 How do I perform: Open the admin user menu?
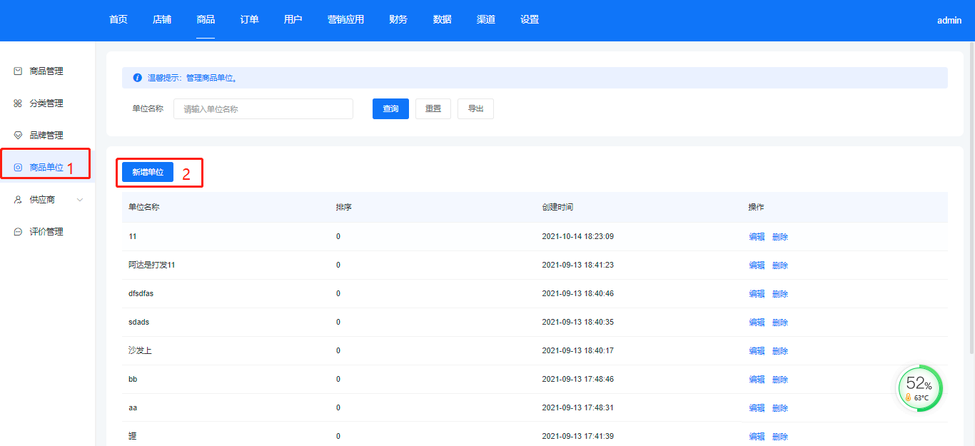[x=949, y=21]
